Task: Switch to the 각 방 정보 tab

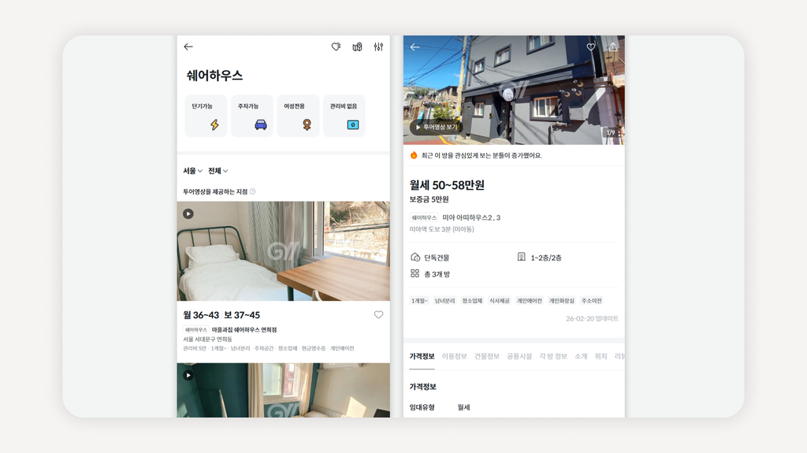Action: coord(553,356)
